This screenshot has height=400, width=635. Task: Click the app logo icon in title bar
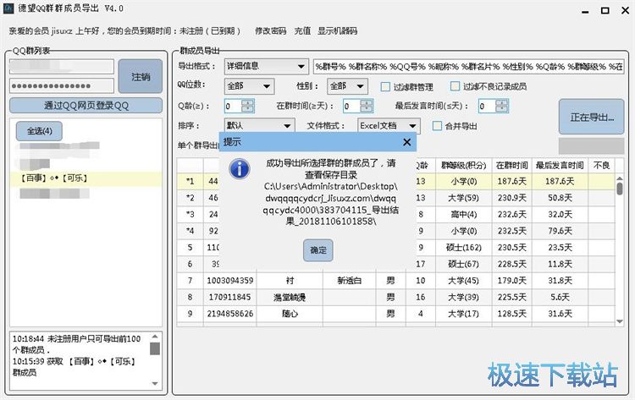8,8
